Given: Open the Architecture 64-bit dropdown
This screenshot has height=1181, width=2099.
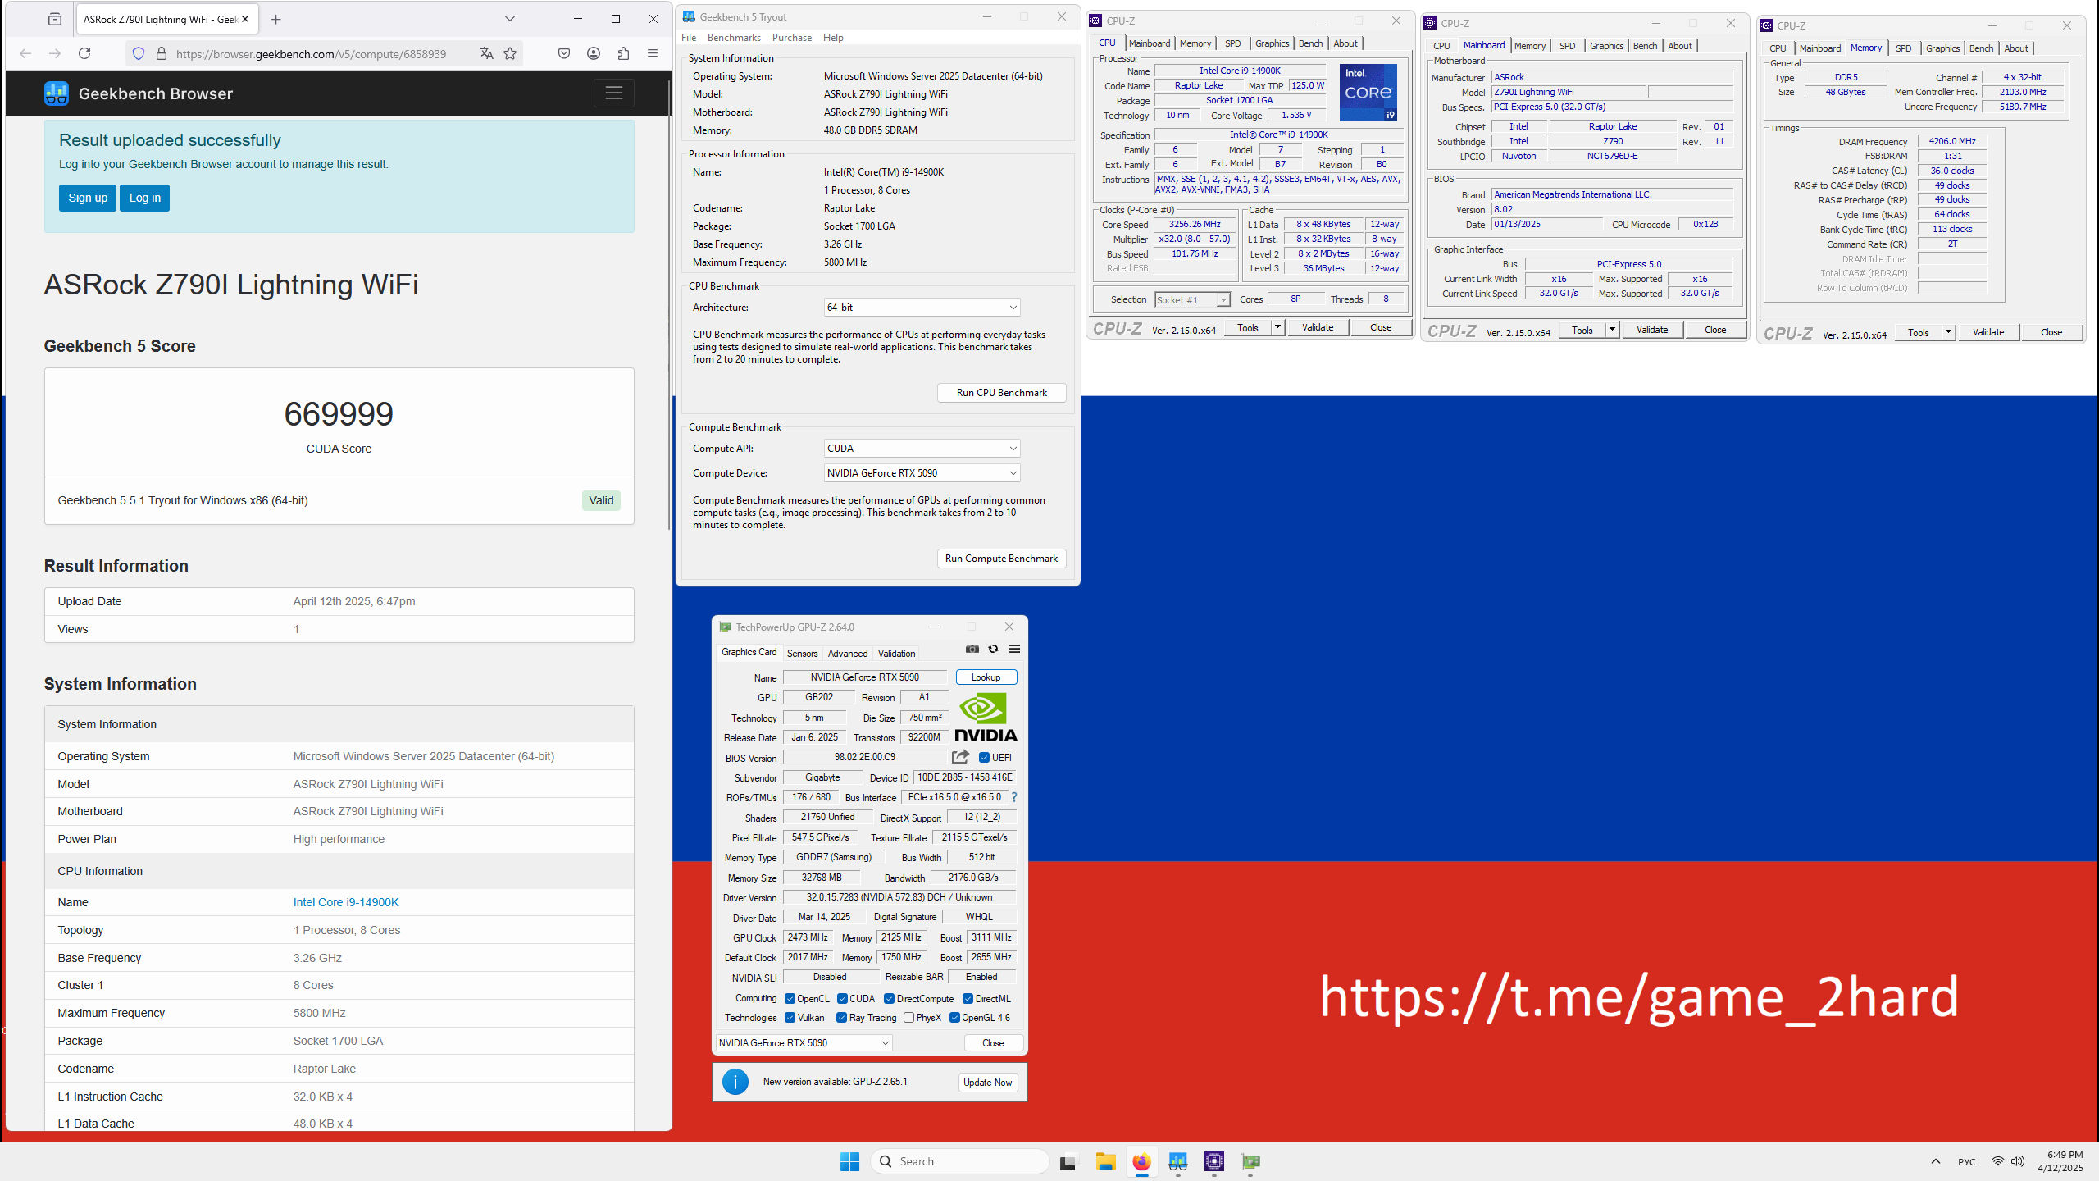Looking at the screenshot, I should [922, 308].
